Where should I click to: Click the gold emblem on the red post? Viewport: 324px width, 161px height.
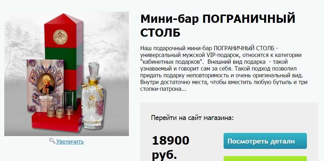(x=60, y=37)
